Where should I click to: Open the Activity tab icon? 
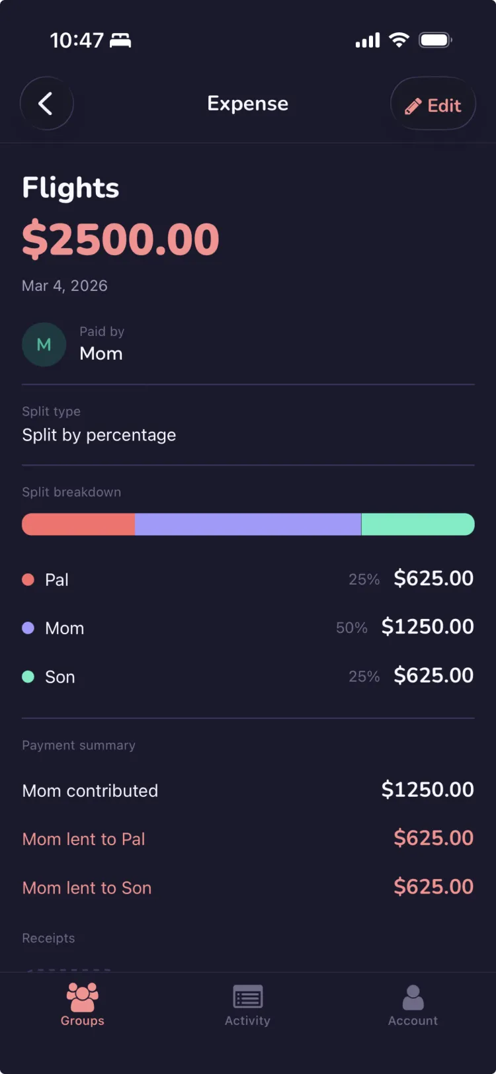coord(247,997)
